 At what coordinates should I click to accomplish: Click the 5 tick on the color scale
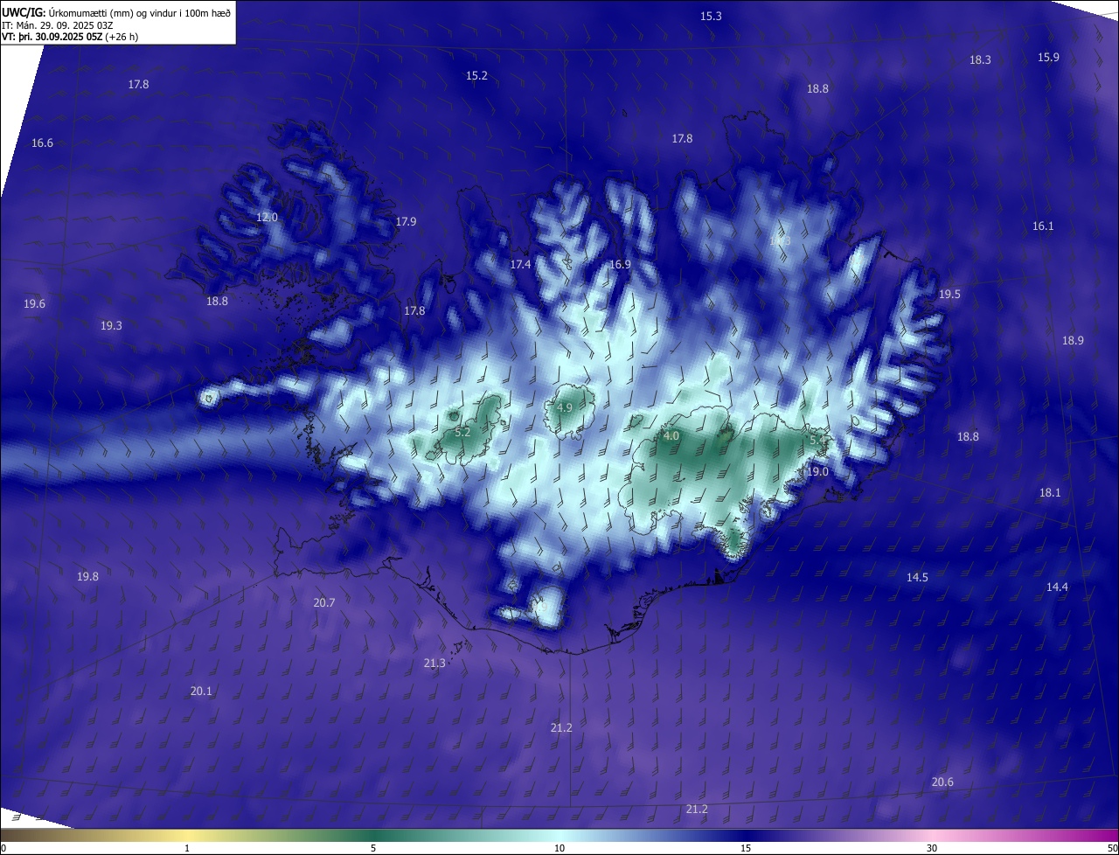pos(373,849)
